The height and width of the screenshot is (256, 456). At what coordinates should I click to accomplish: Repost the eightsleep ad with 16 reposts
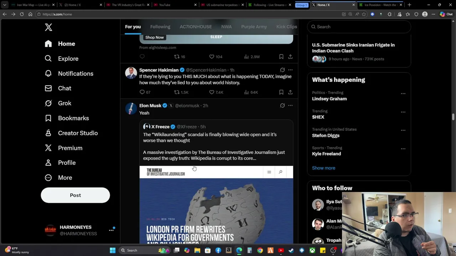click(x=179, y=57)
